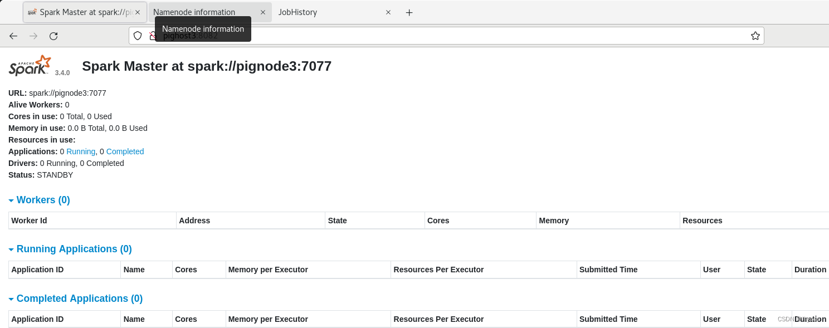
Task: Click the Spark version 3.4.0 label
Action: point(62,73)
